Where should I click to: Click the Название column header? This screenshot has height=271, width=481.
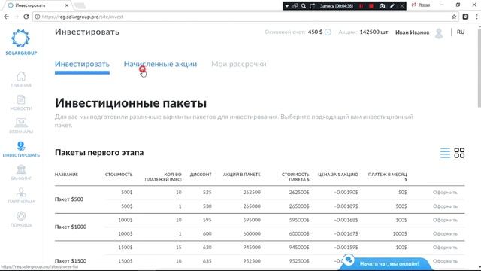click(x=66, y=175)
